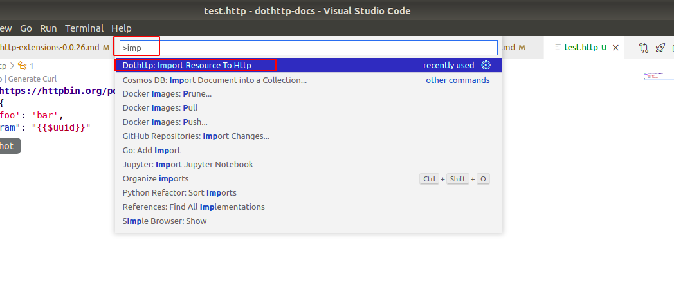674x287 pixels.
Task: Click the Generate Curl code lens
Action: coord(32,79)
